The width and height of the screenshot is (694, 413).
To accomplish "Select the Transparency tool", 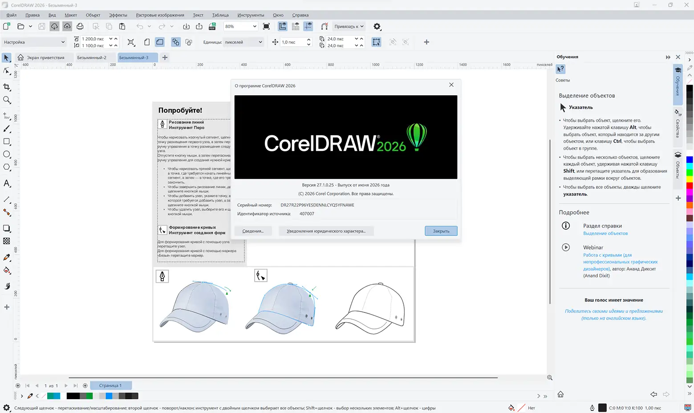I will tap(7, 241).
